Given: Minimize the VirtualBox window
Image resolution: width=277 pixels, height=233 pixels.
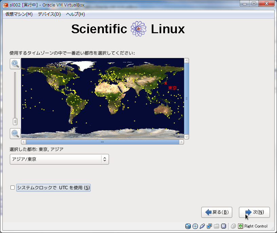Looking at the screenshot, I should 245,4.
